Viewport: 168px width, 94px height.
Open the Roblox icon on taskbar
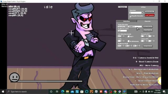96,92
